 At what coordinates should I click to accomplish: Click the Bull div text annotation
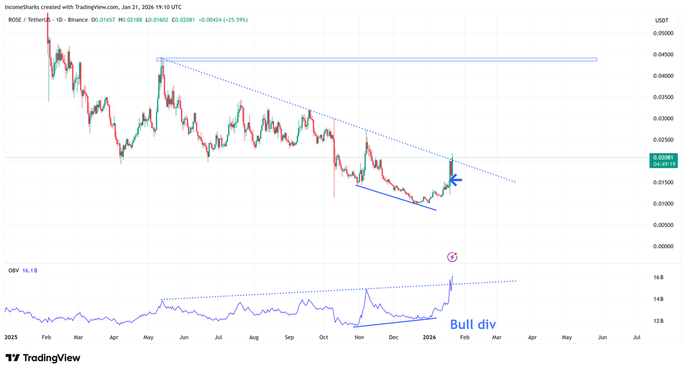(473, 324)
